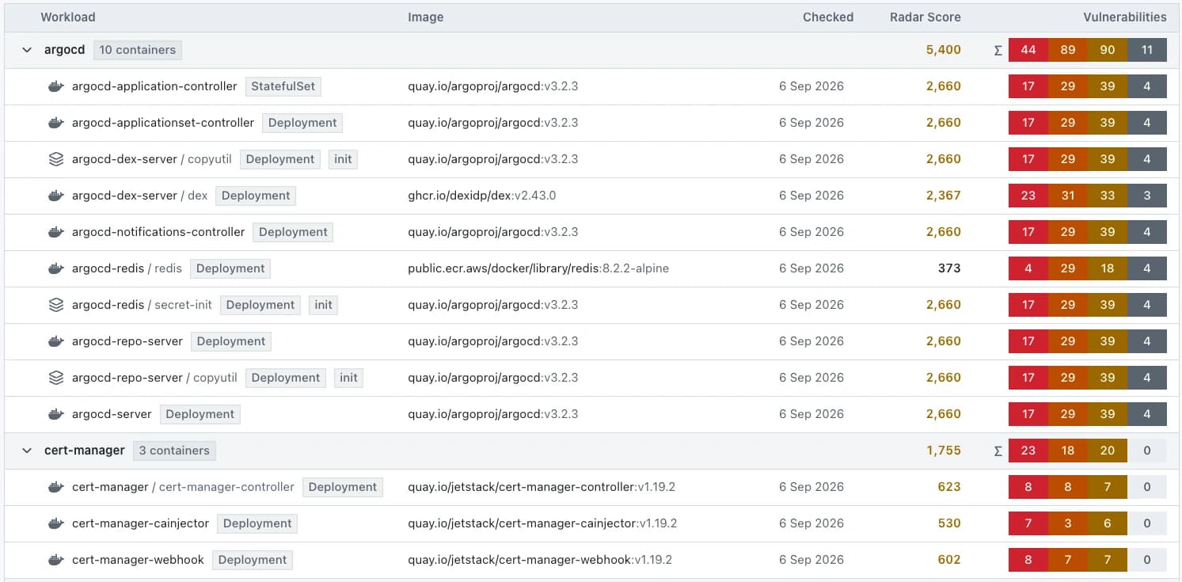Click the Image column header
1182x582 pixels.
[426, 17]
